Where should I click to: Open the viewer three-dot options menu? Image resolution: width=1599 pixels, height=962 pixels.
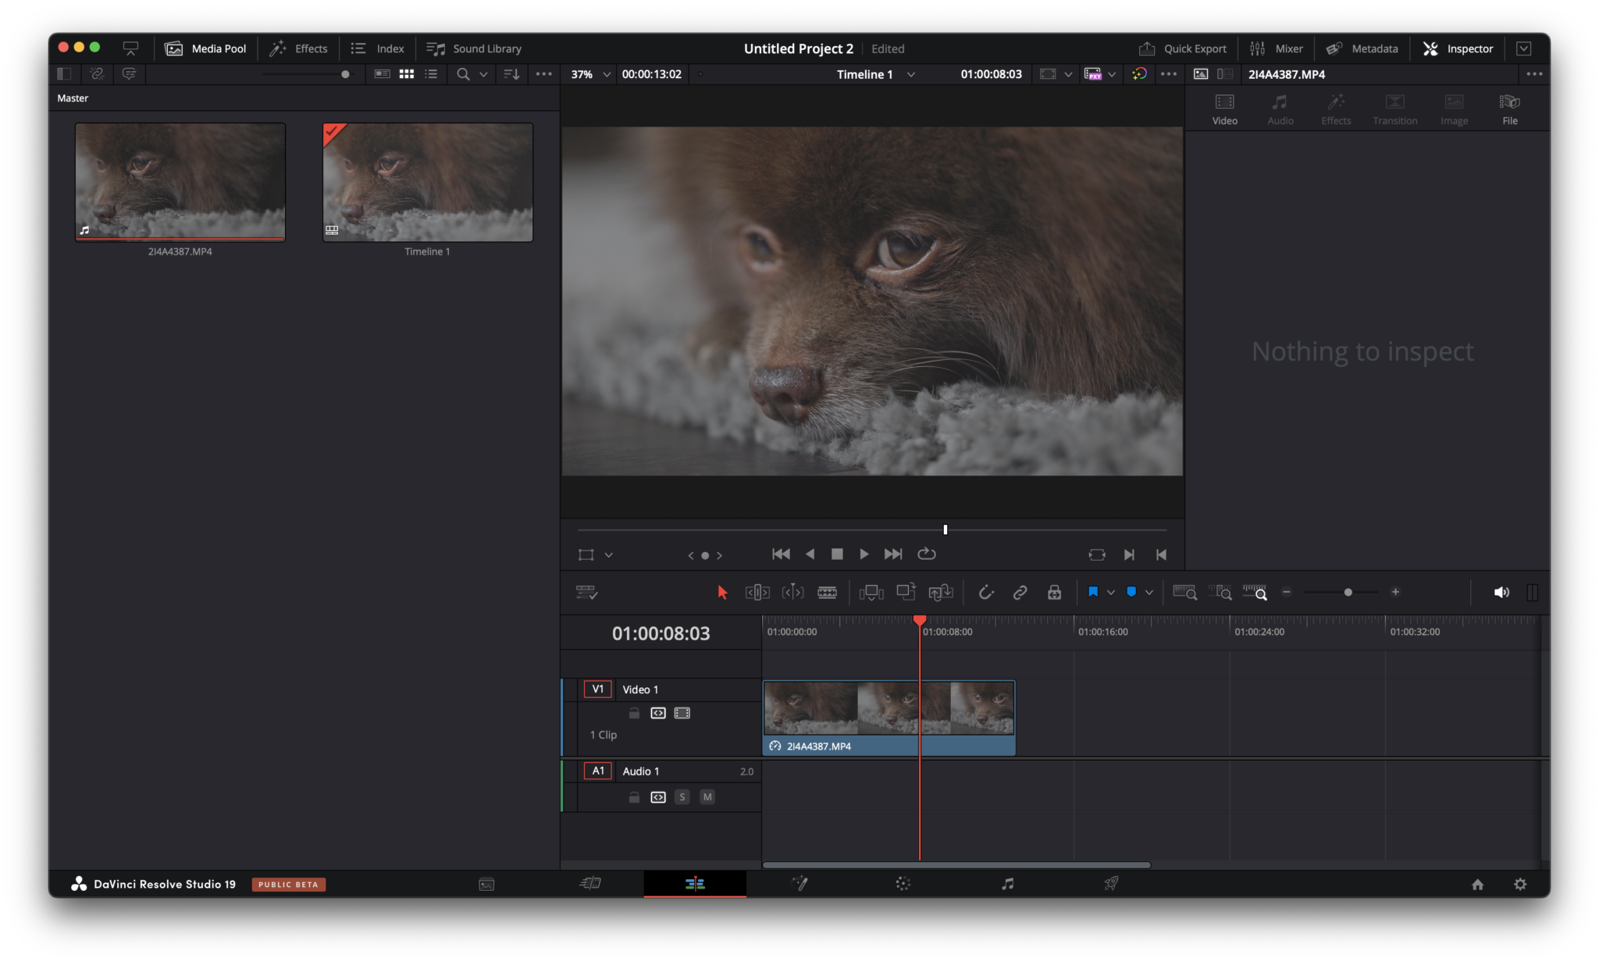pyautogui.click(x=1169, y=74)
